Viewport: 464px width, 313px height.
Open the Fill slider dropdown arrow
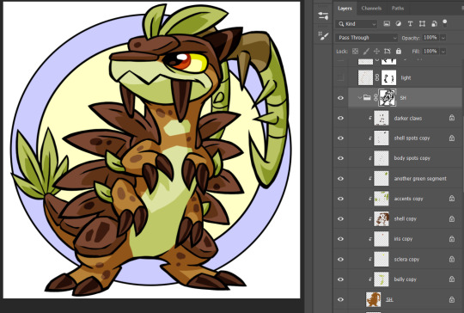[x=443, y=52]
